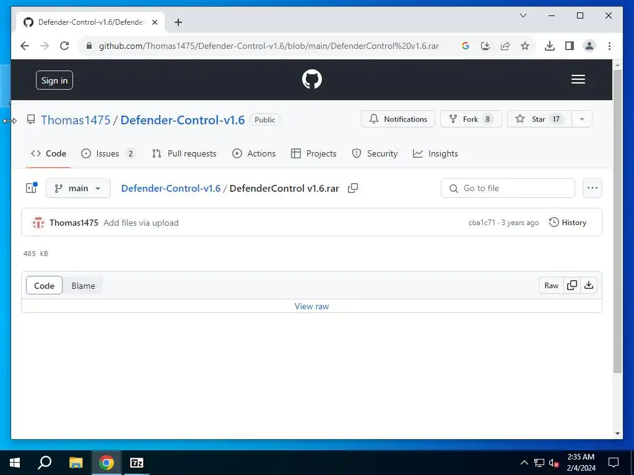Image resolution: width=634 pixels, height=475 pixels.
Task: Open a new browser tab
Action: click(178, 22)
